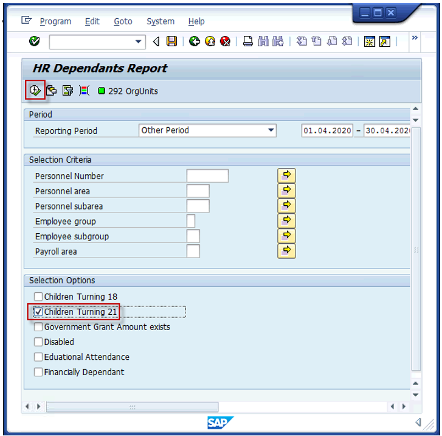This screenshot has height=436, width=442.
Task: Open the Edit menu
Action: click(x=92, y=21)
